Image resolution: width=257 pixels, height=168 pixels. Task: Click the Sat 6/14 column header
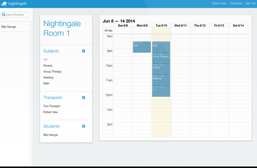point(238,25)
